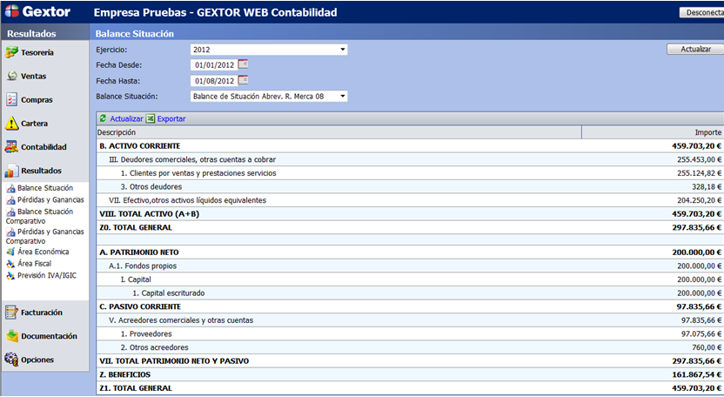Click the Desconectar button
This screenshot has width=724, height=397.
pyautogui.click(x=701, y=13)
